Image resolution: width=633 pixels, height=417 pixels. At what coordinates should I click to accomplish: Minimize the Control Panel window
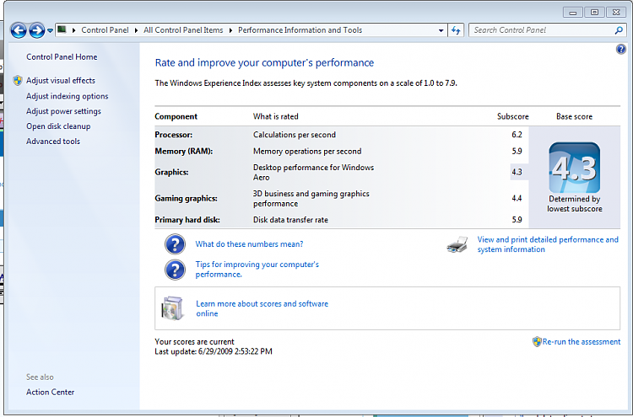point(572,13)
